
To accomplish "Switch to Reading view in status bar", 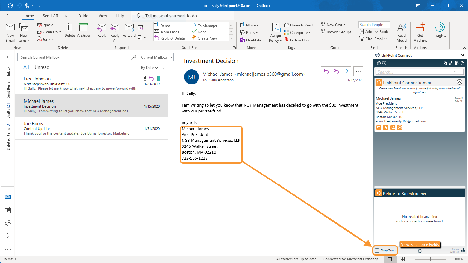I will (x=402, y=259).
